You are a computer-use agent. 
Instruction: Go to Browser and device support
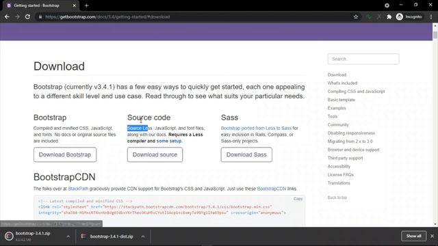point(353,150)
